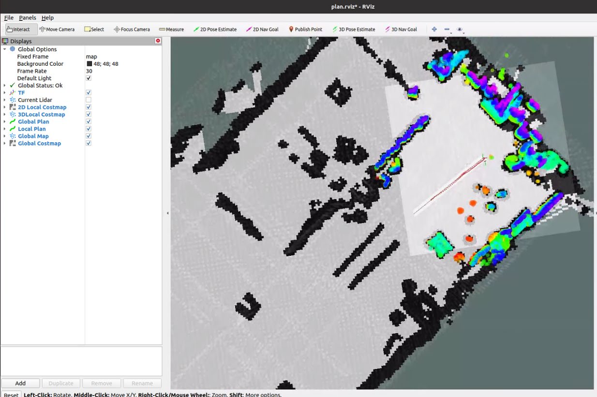Expand the Global Map node

pyautogui.click(x=4, y=136)
